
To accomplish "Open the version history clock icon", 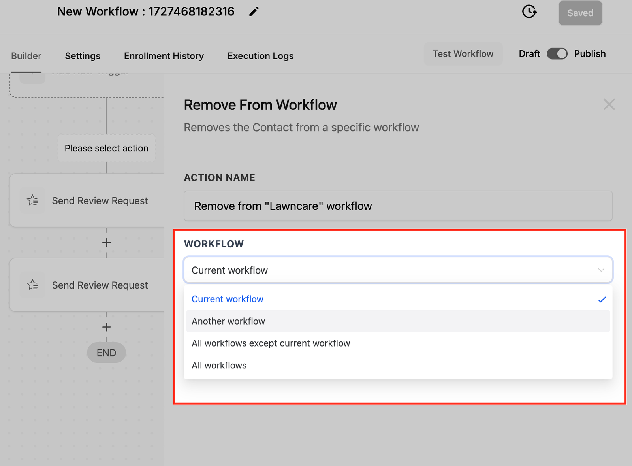I will coord(529,12).
